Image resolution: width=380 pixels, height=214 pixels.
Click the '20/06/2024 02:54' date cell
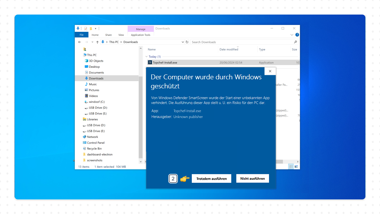(x=231, y=62)
